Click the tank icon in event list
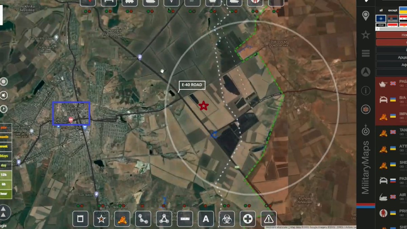 coord(383,83)
